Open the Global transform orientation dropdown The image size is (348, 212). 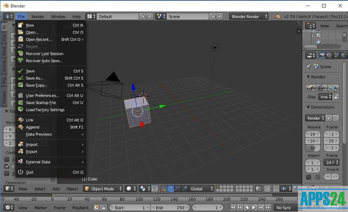(x=201, y=188)
